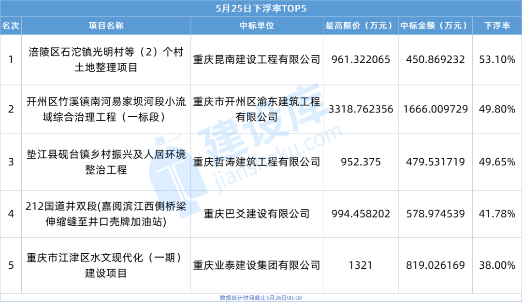Click the 41.78% discount rate cell

coord(497,214)
